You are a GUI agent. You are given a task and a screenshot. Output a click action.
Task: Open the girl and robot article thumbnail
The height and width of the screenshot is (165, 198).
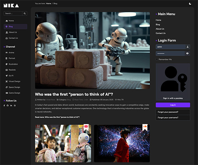pyautogui.click(x=63, y=144)
